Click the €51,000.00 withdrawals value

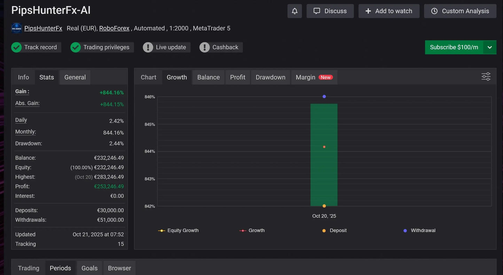(x=110, y=220)
